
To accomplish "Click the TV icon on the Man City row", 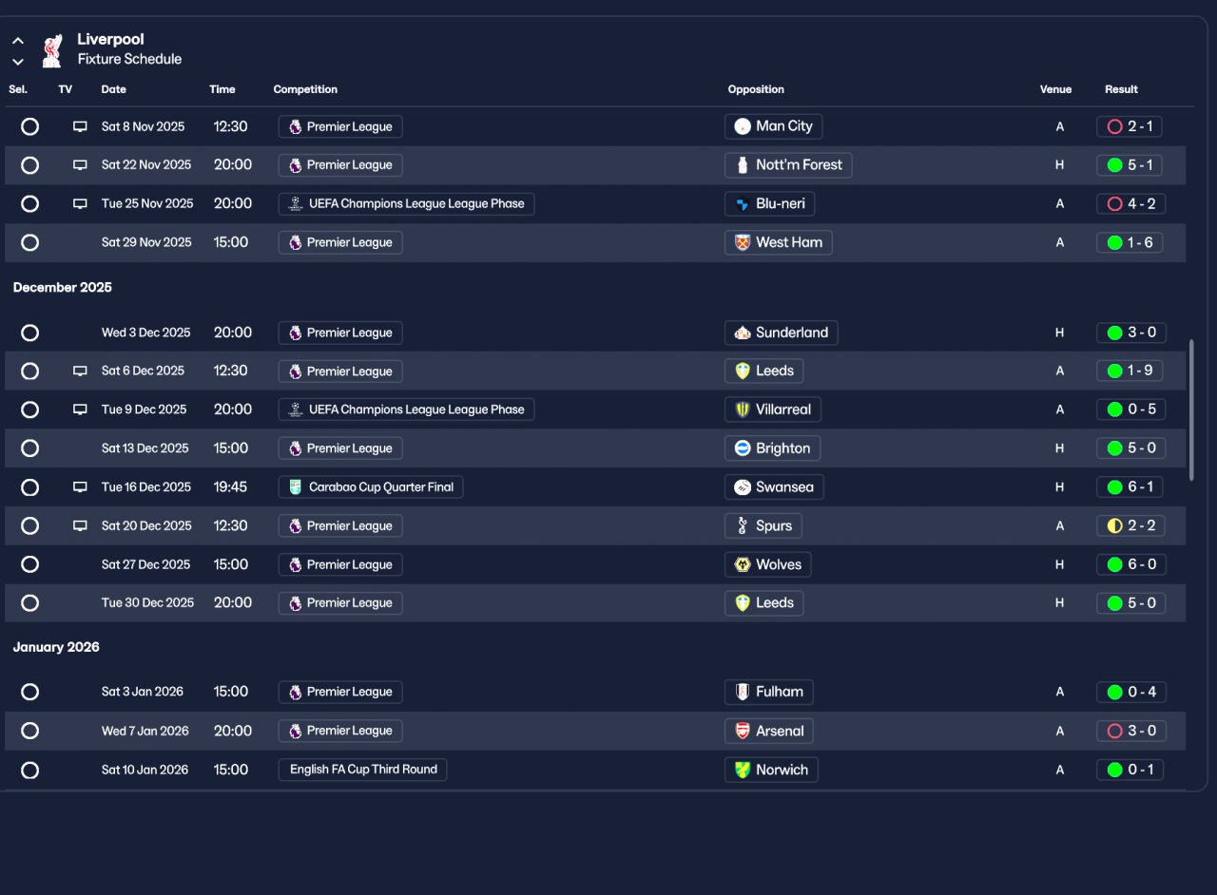I will [80, 126].
